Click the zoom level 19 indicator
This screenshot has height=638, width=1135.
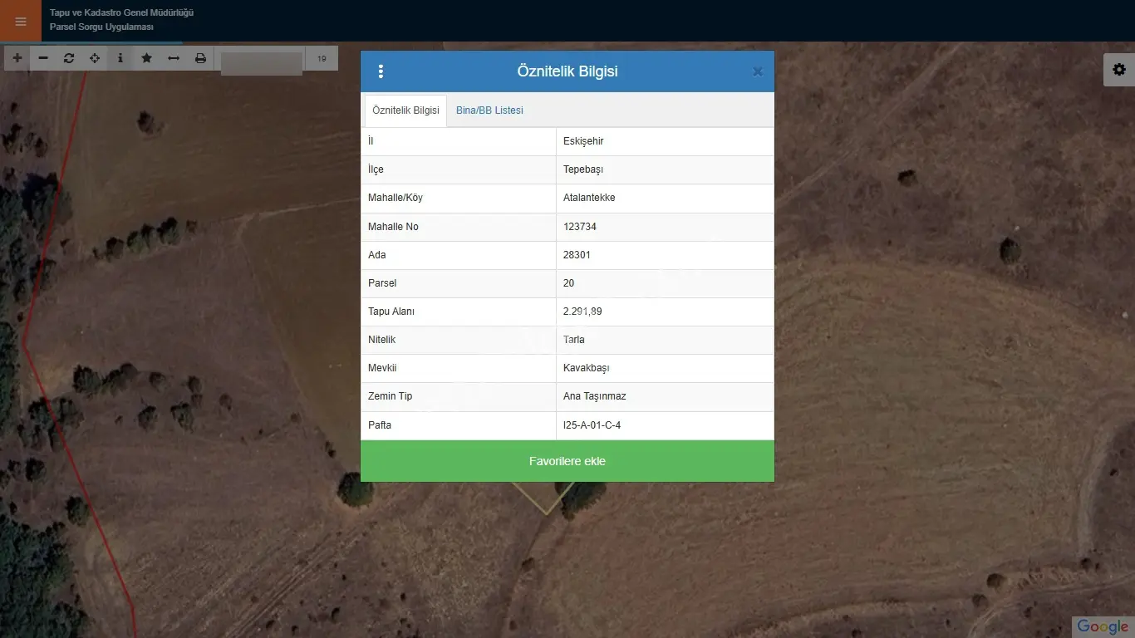[322, 59]
